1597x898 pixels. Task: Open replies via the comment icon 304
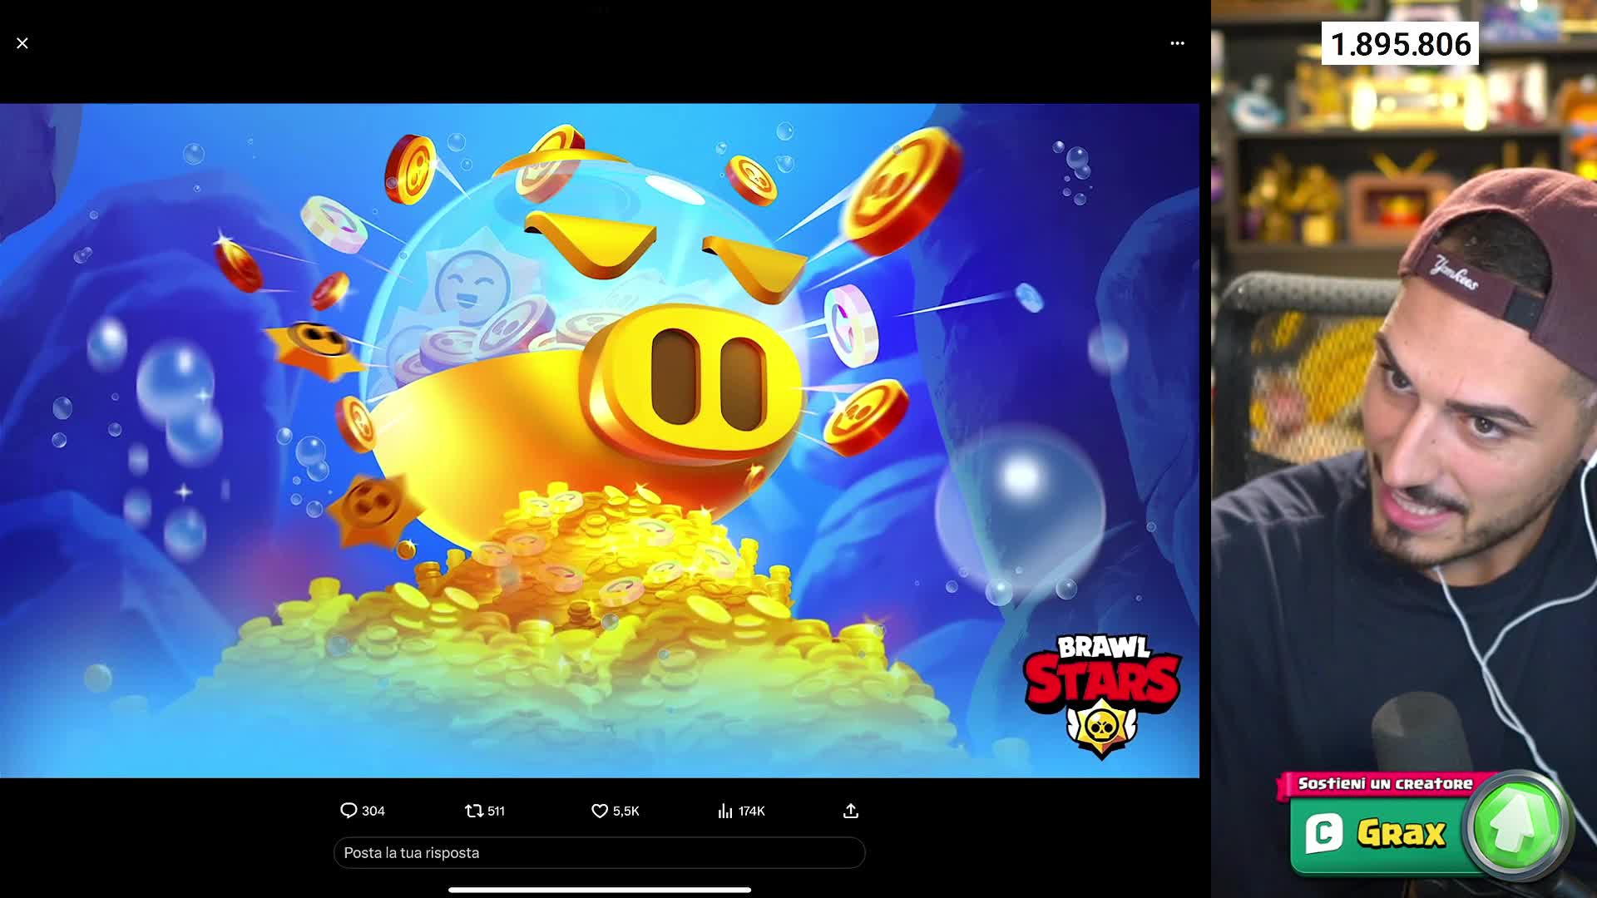point(362,811)
